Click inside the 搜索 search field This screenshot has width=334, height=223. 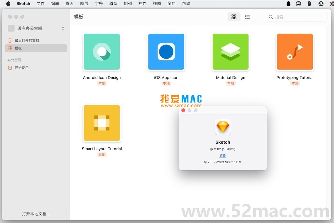coord(296,17)
